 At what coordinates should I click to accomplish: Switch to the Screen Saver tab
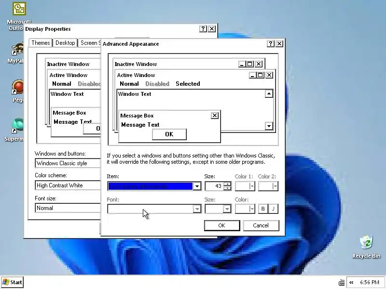click(x=90, y=43)
